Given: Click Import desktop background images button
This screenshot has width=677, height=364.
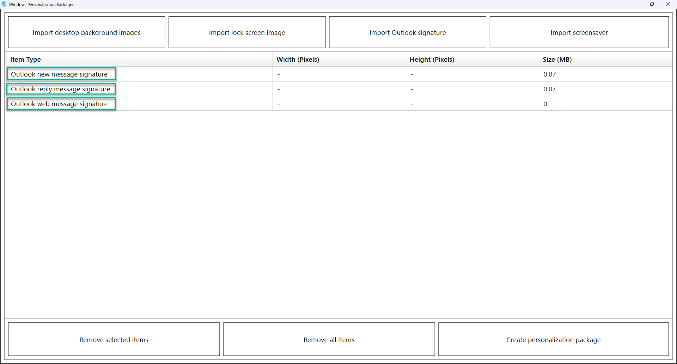Looking at the screenshot, I should pyautogui.click(x=86, y=32).
